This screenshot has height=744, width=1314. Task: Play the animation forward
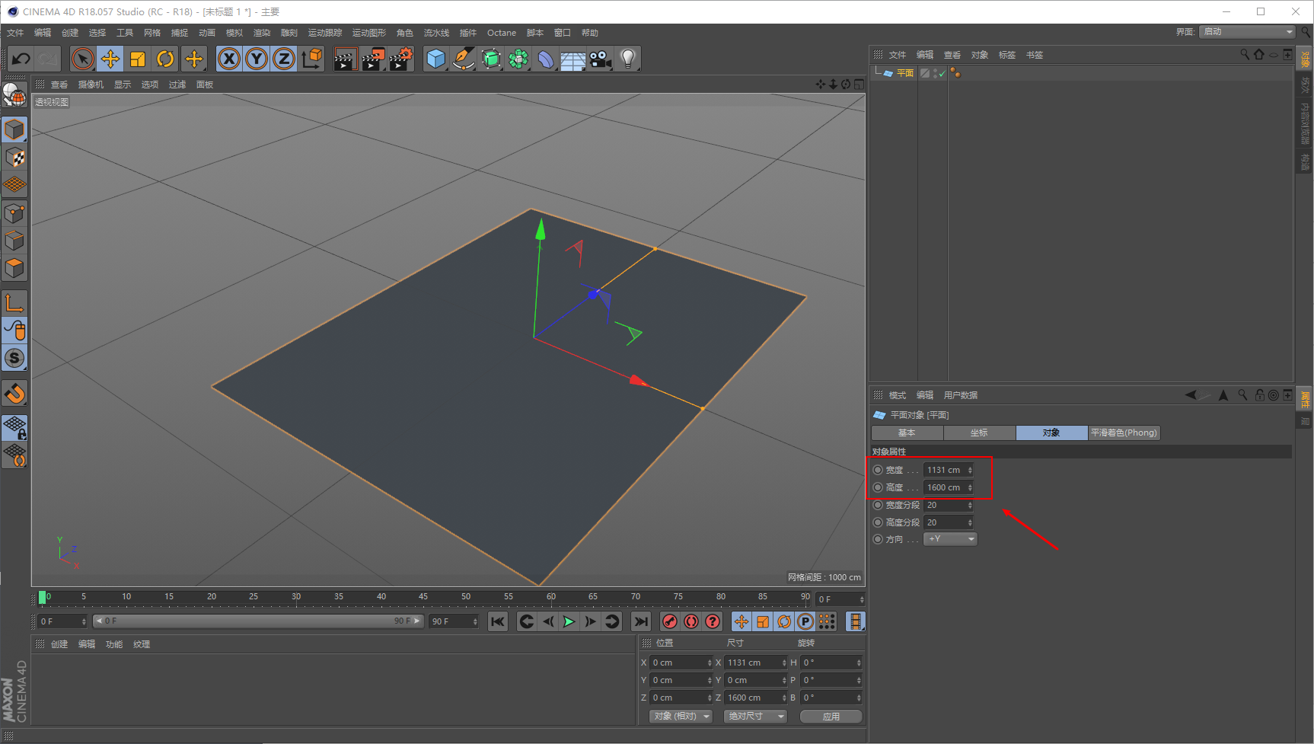[569, 621]
